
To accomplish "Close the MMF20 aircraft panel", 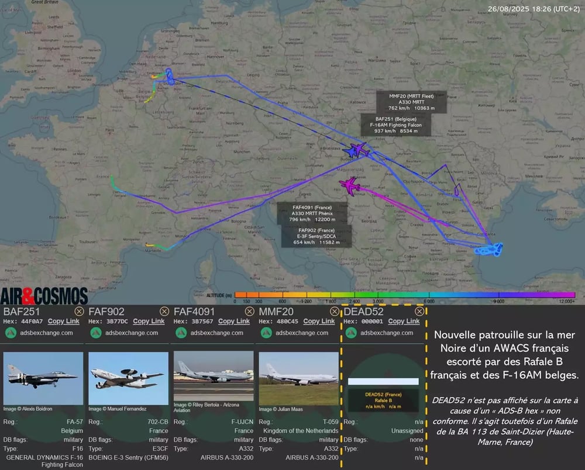I will (334, 311).
